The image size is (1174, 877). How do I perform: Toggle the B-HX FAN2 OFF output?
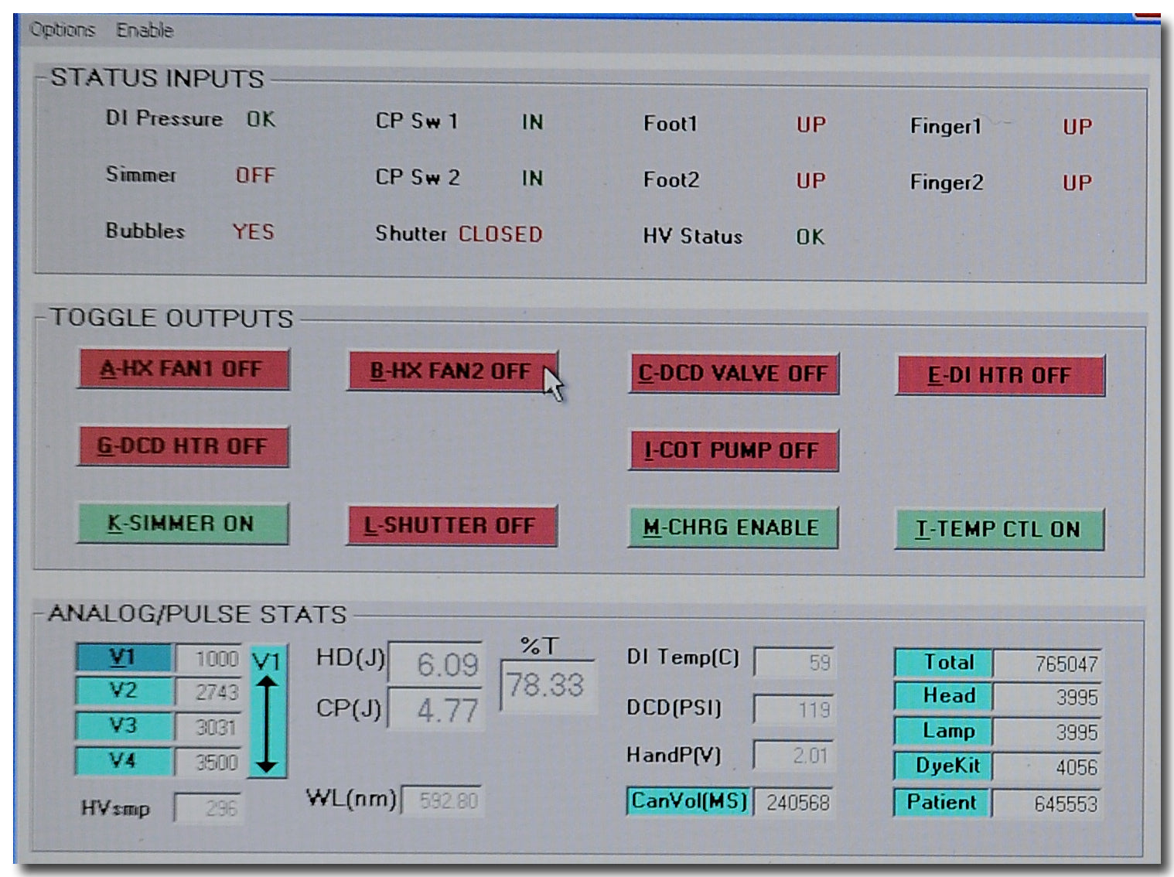point(452,371)
